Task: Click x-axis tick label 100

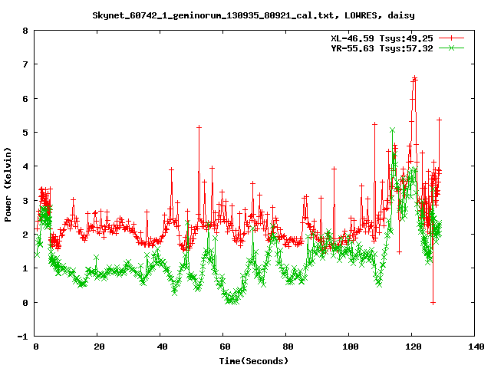Action: (x=350, y=347)
